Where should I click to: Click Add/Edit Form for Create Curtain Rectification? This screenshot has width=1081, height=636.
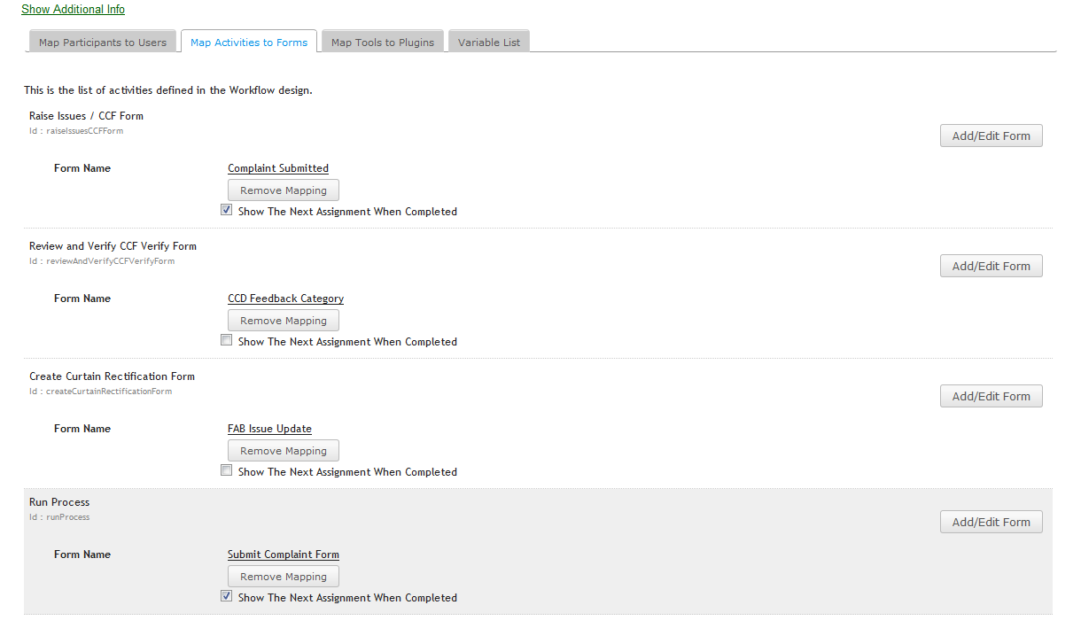(x=991, y=396)
